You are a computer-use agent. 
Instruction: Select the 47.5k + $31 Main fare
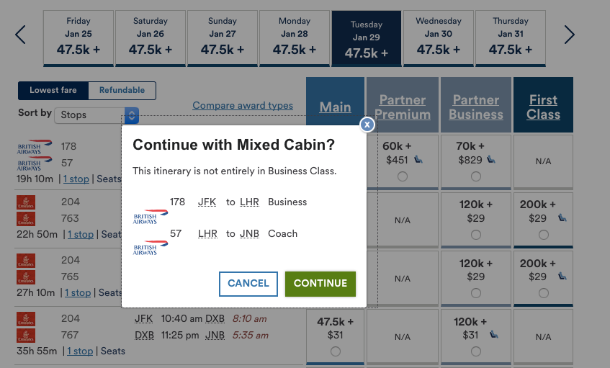[335, 351]
